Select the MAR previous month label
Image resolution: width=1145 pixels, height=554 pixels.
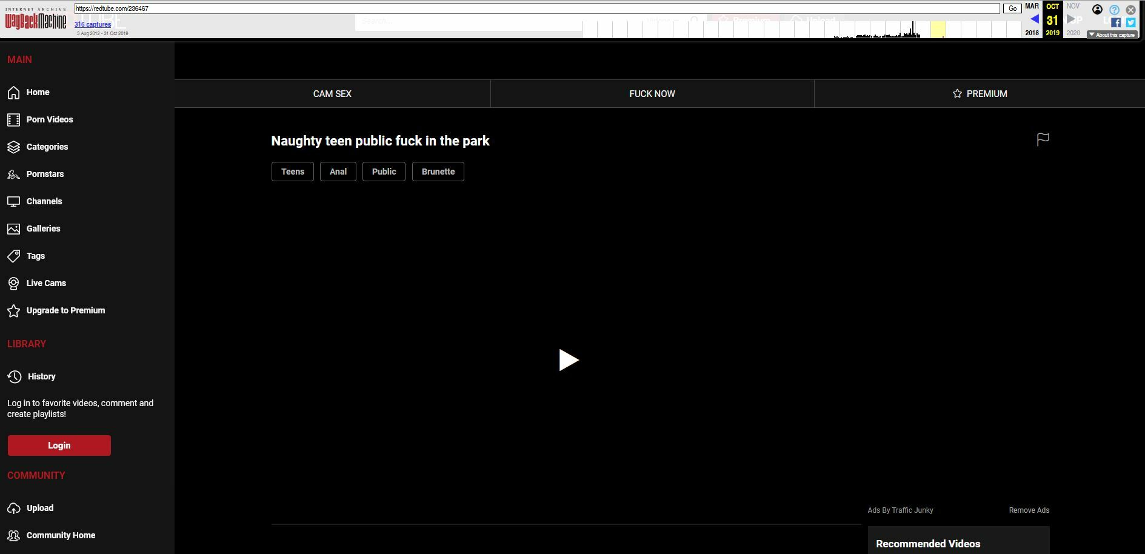(1032, 6)
